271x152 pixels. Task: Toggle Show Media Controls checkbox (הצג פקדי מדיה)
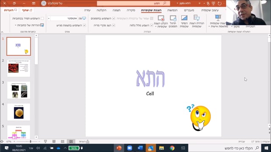pos(113,25)
